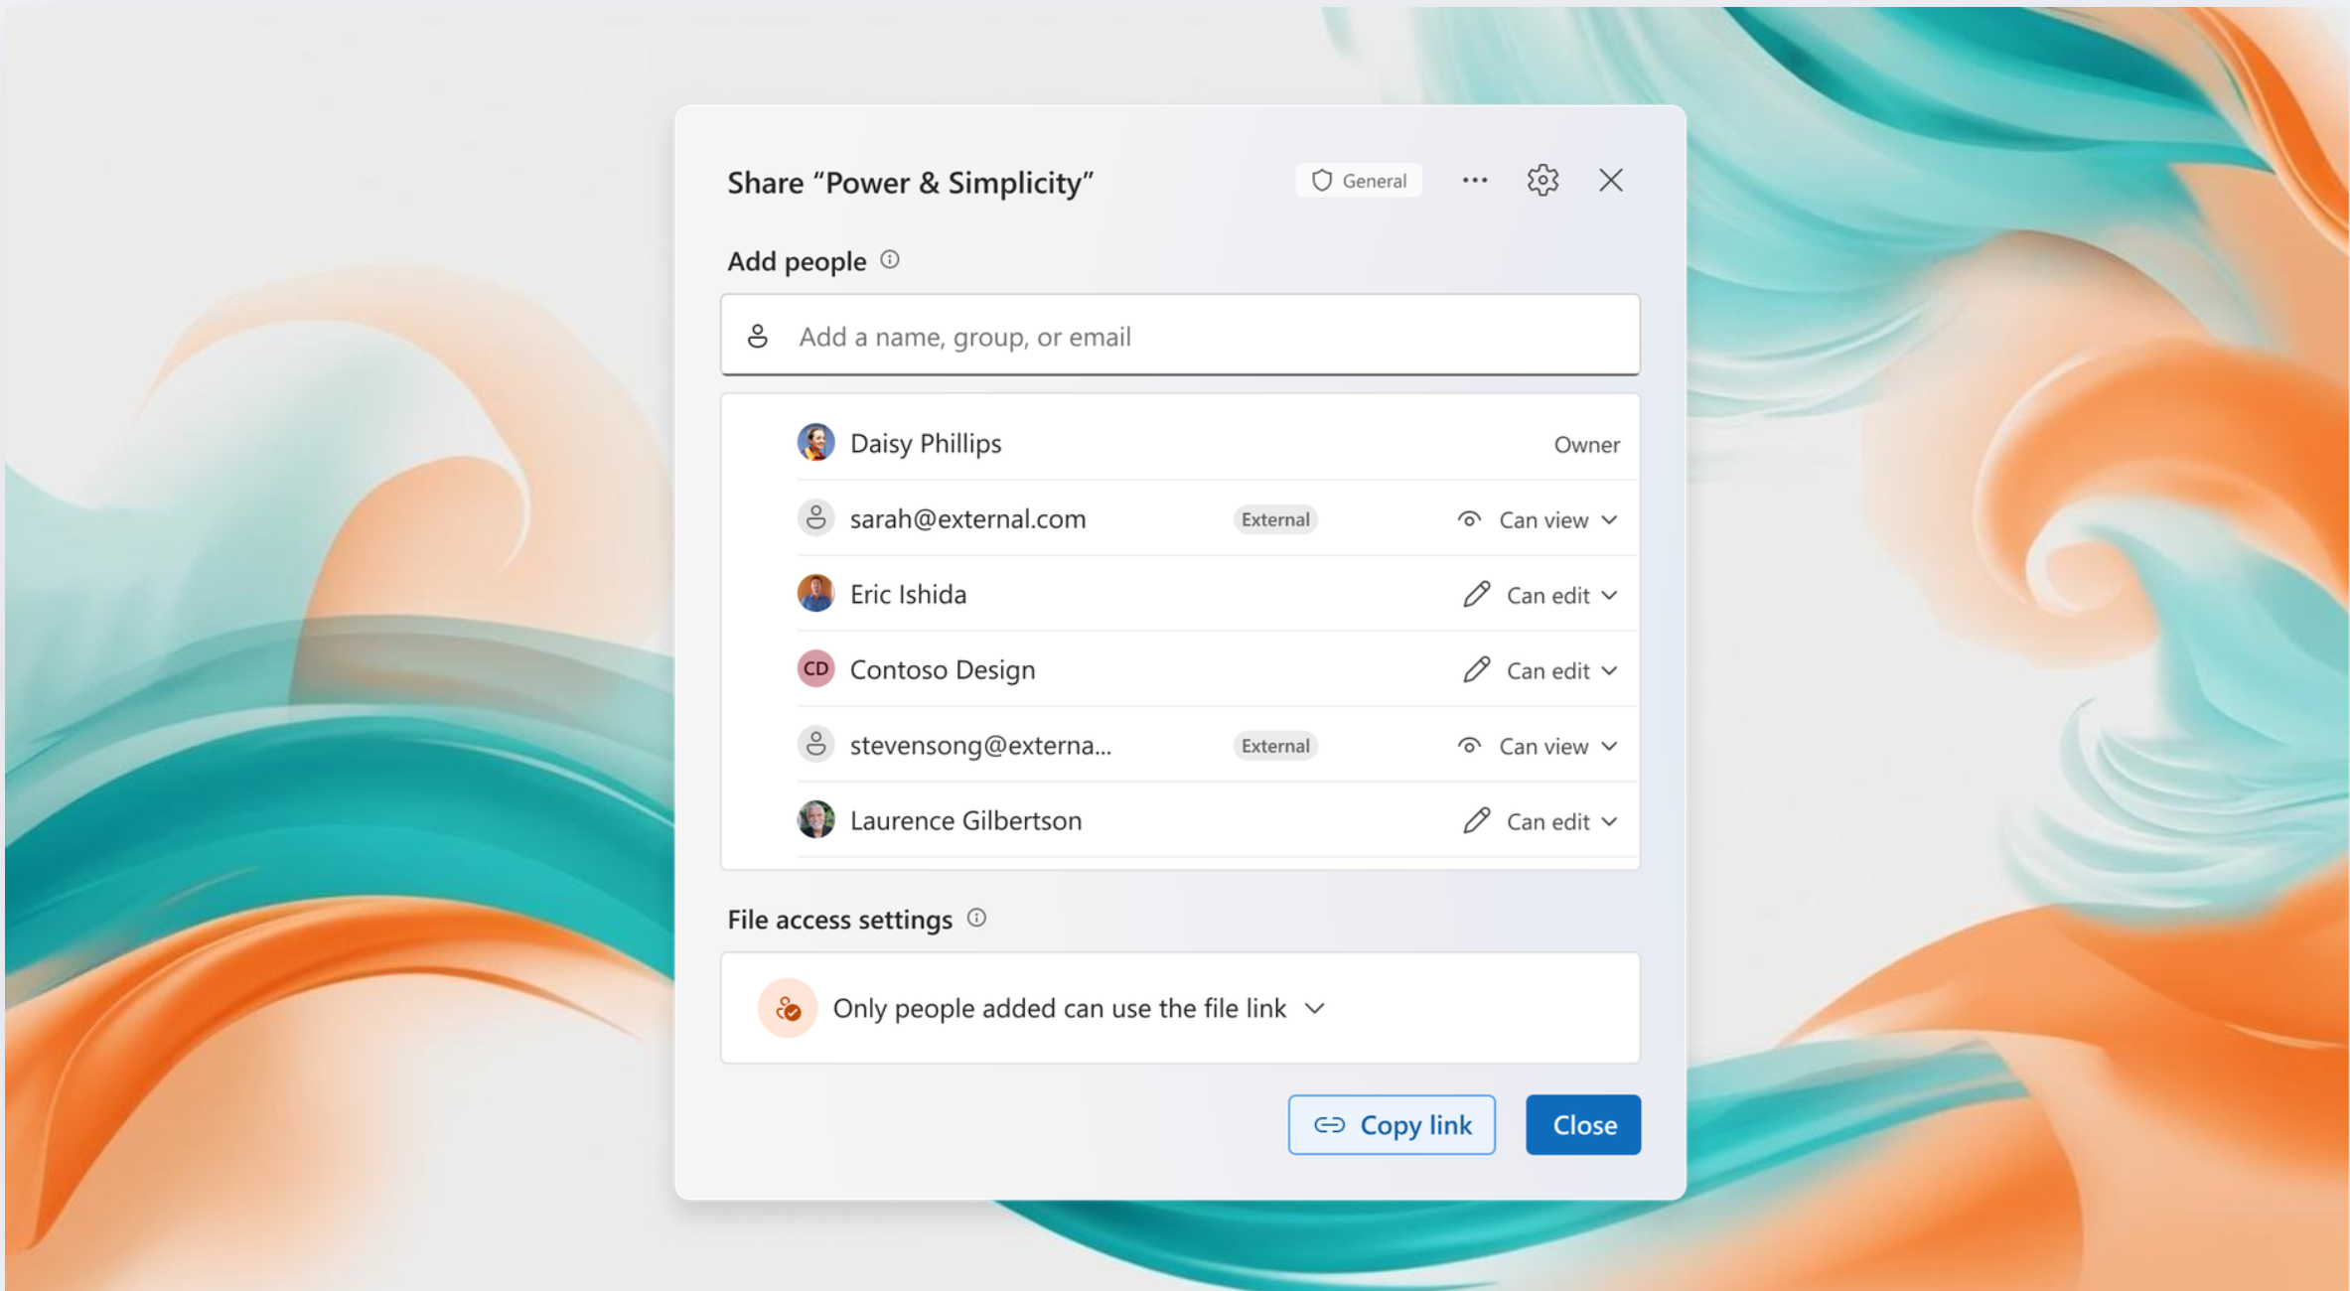The image size is (2350, 1291).
Task: Click Daisy Phillips' profile avatar
Action: pos(815,443)
